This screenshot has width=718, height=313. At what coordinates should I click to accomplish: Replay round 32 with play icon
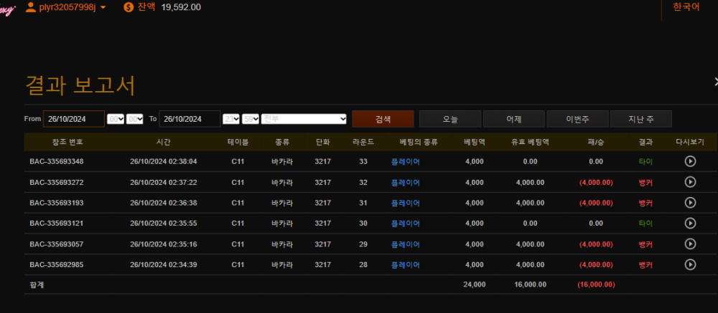pos(690,182)
